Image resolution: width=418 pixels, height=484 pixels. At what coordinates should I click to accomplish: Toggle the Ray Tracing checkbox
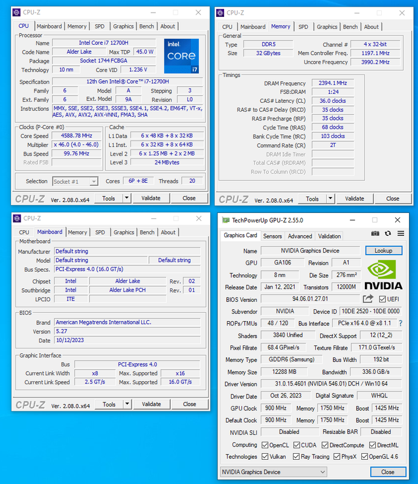[x=296, y=456]
